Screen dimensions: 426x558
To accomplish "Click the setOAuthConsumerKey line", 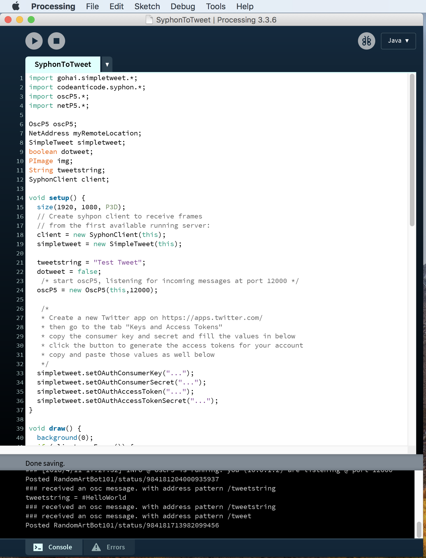I will coord(115,373).
